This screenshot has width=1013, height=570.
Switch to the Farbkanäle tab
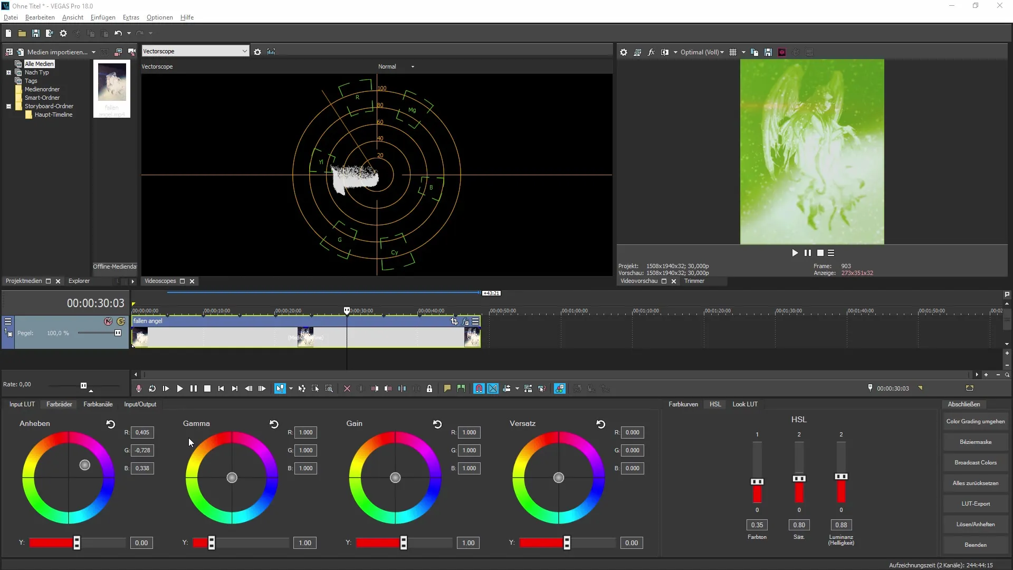98,404
